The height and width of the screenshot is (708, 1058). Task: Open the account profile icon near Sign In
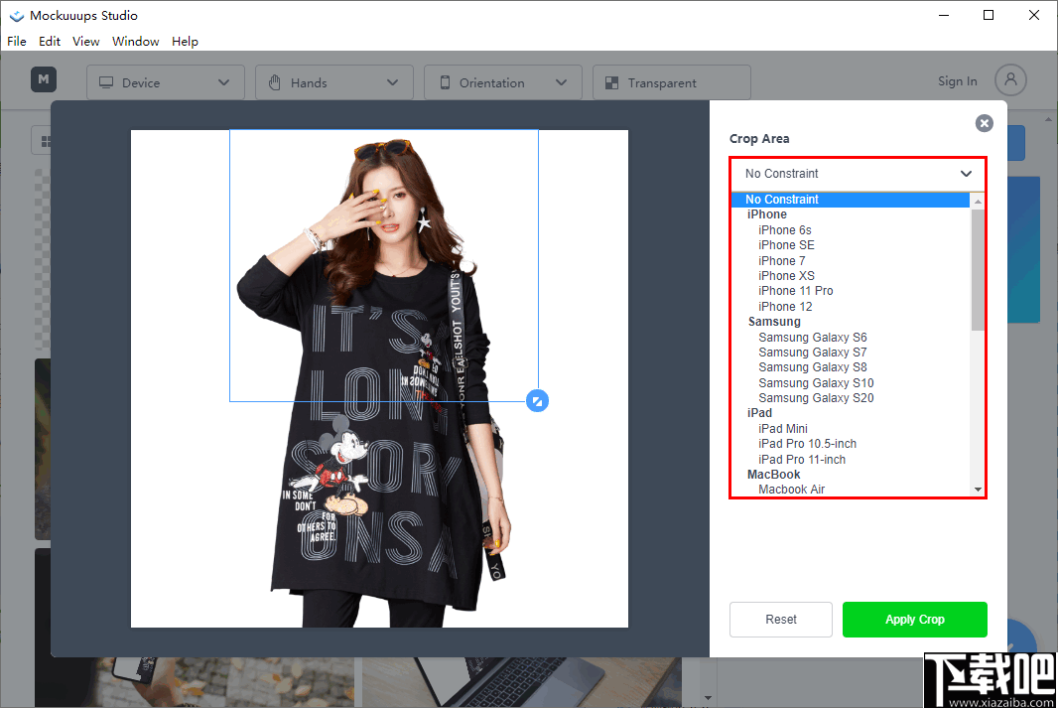tap(1010, 79)
